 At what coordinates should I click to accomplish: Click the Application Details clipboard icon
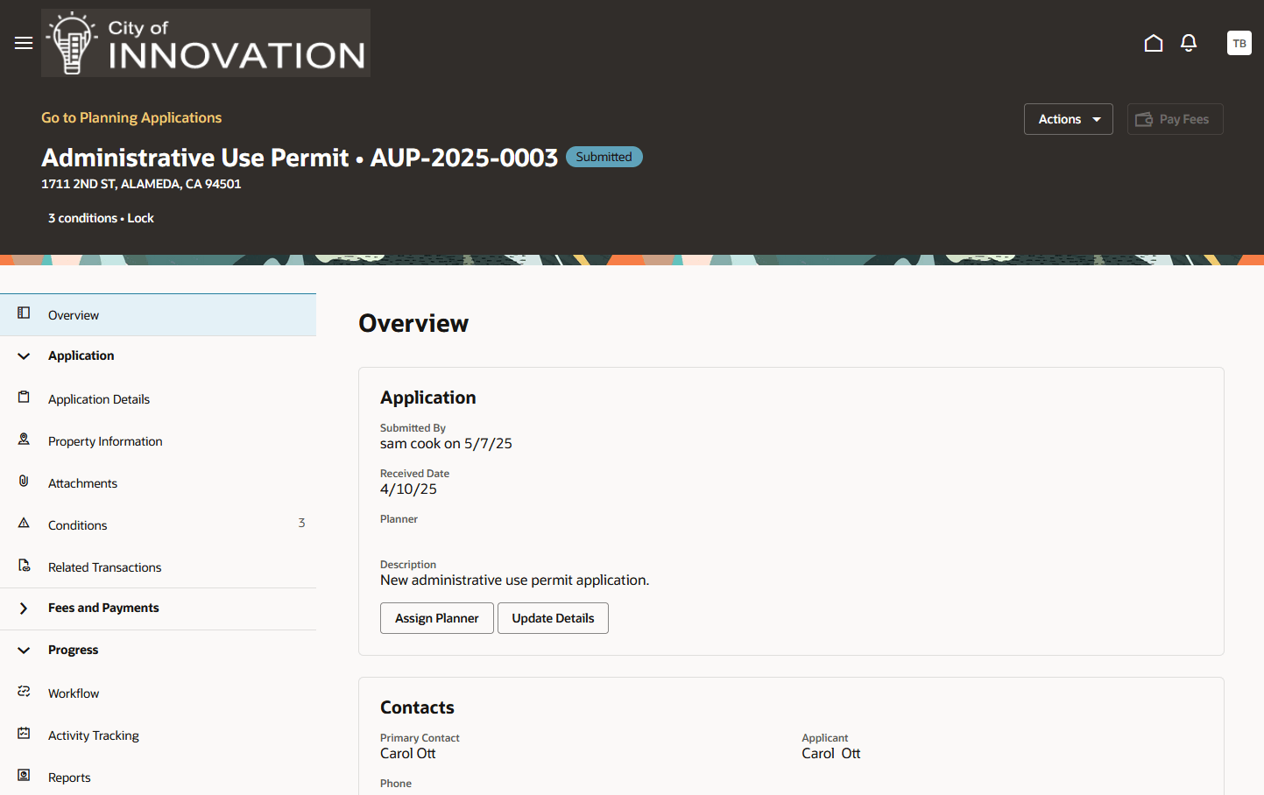point(25,397)
